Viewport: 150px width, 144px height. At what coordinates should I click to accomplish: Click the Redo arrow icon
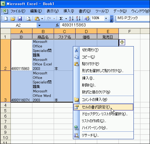coord(49,19)
